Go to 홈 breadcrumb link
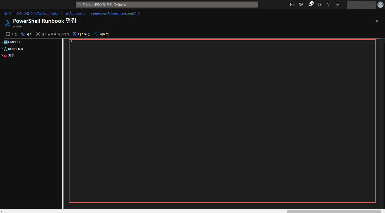This screenshot has height=213, width=385. click(6, 14)
